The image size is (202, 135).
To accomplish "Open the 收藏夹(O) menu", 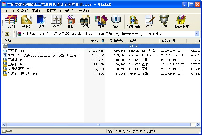I will 54,11.
